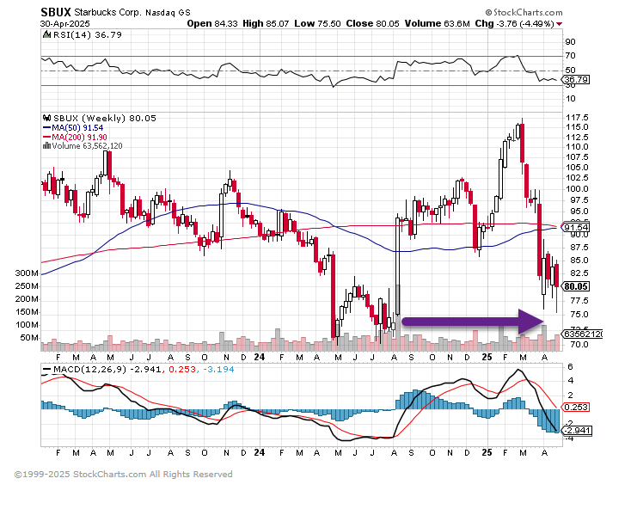The width and height of the screenshot is (631, 509).
Task: Click the High 85.07 value
Action: 266,24
